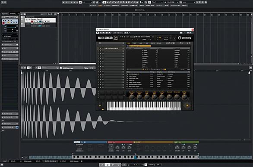The height and width of the screenshot is (167, 253).
Task: Toggle Snap on/off in top toolbar
Action: tap(149, 2)
